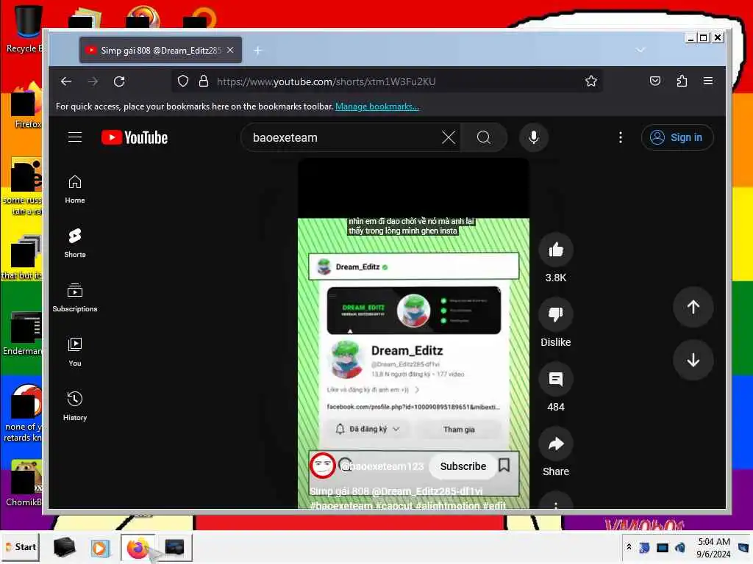Start voice search with the microphone
The image size is (753, 564).
pyautogui.click(x=534, y=137)
